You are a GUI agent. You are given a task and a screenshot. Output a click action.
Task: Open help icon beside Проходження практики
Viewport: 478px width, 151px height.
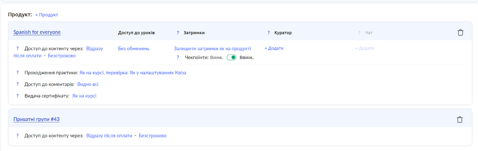[x=17, y=73]
